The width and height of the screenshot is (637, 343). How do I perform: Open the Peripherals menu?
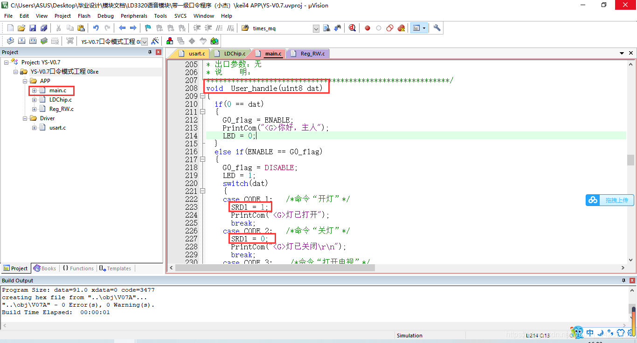click(134, 16)
